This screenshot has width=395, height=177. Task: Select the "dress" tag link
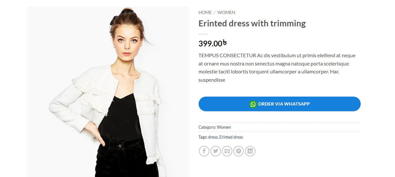pyautogui.click(x=213, y=137)
